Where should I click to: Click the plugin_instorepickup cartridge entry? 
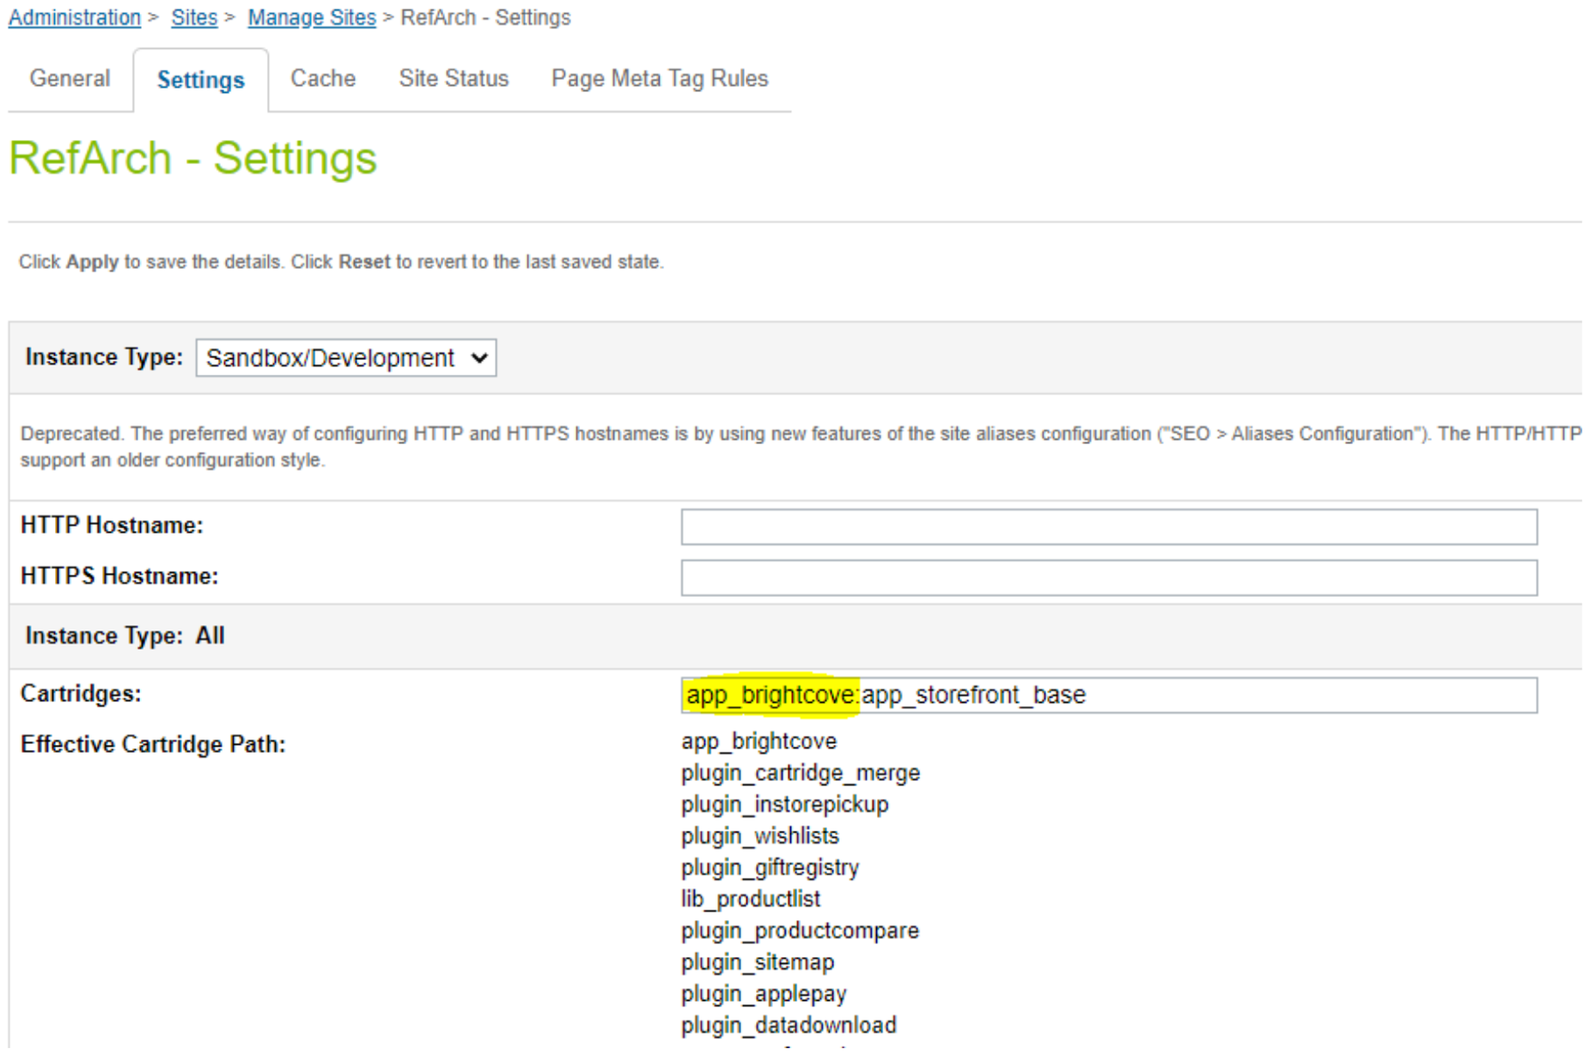click(x=784, y=804)
